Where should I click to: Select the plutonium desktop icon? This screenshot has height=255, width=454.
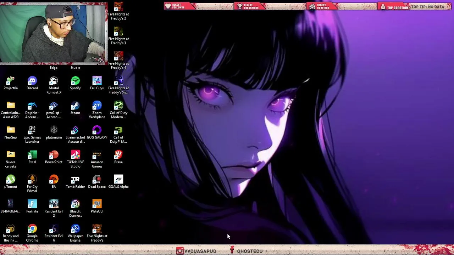point(54,133)
